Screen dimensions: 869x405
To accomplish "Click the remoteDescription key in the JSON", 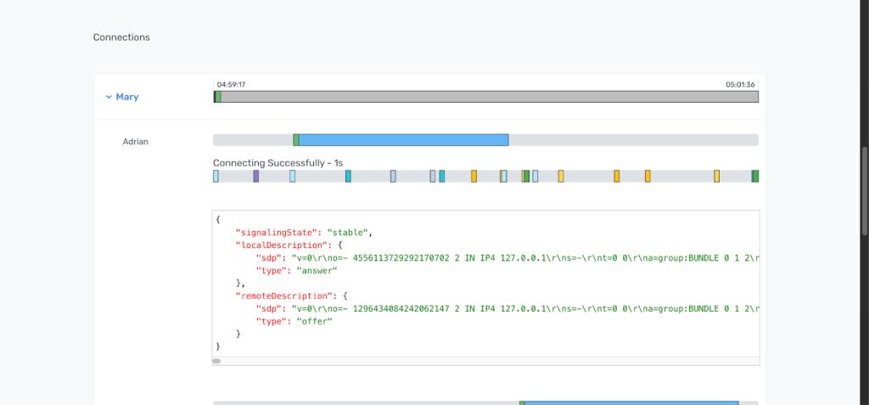I will (x=285, y=295).
